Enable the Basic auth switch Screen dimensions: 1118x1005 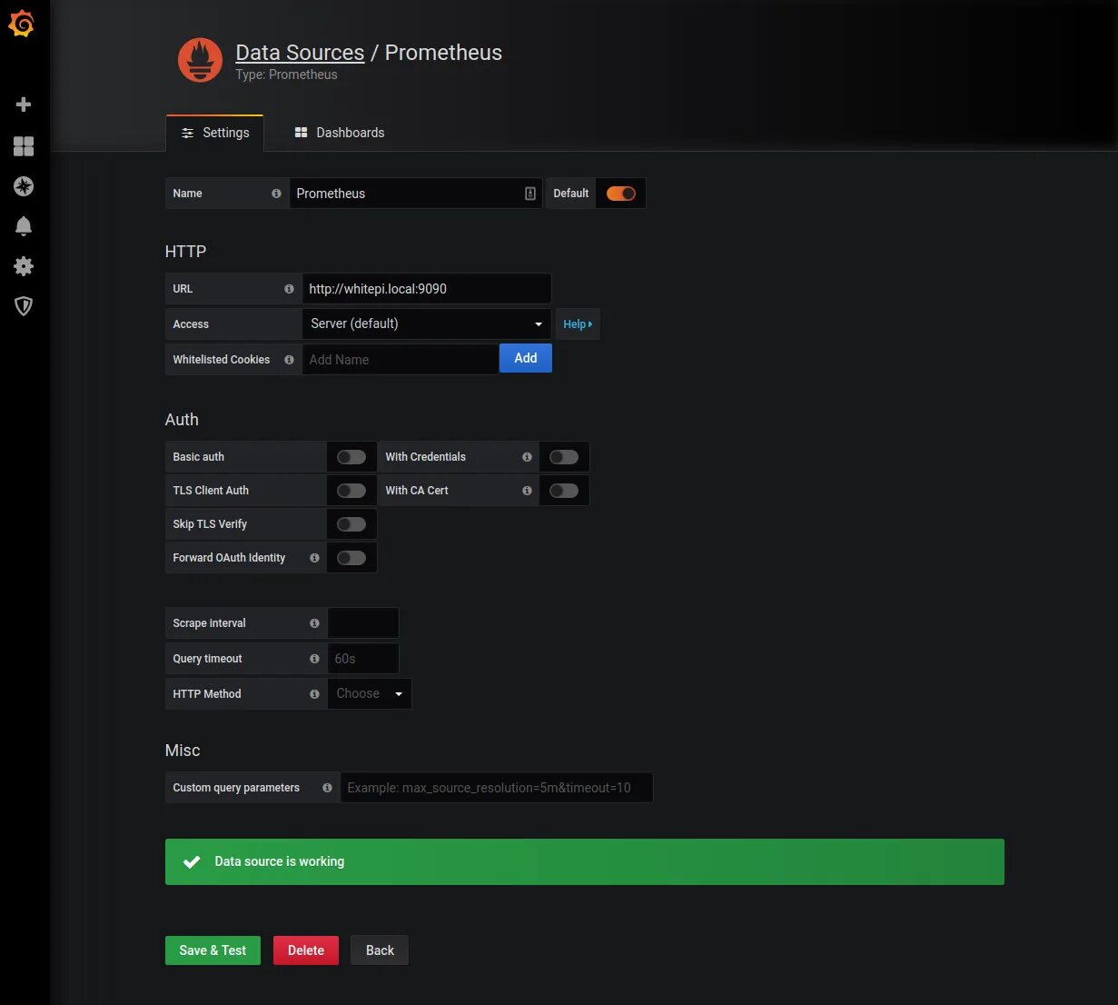[351, 457]
